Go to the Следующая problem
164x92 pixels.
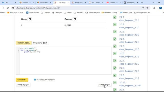(105, 85)
